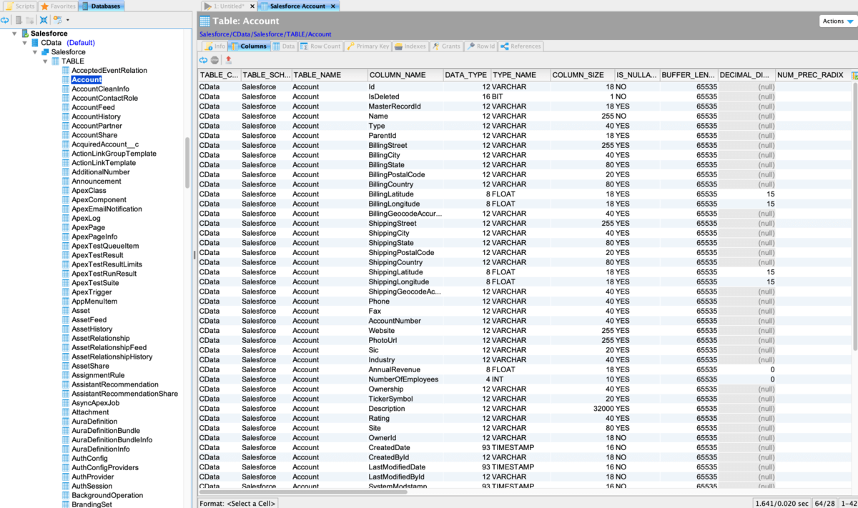This screenshot has width=858, height=508.
Task: Open the Info sub-tab
Action: (x=214, y=46)
